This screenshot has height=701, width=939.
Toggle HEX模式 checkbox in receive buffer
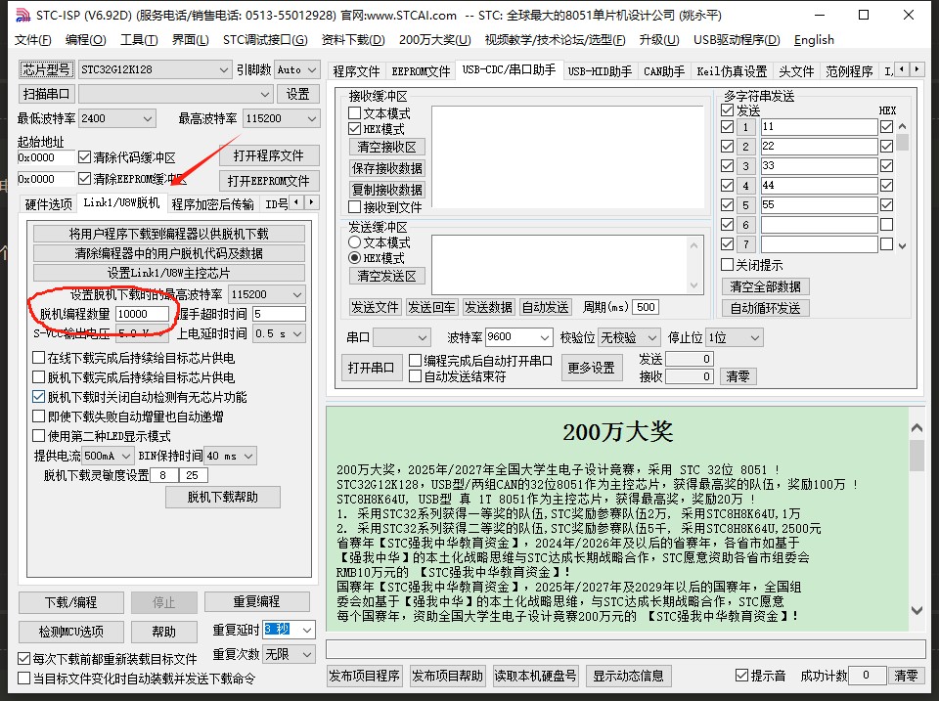(354, 129)
